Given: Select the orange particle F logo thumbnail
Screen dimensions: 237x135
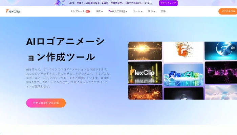Looking at the screenshot, I should pos(183,52).
